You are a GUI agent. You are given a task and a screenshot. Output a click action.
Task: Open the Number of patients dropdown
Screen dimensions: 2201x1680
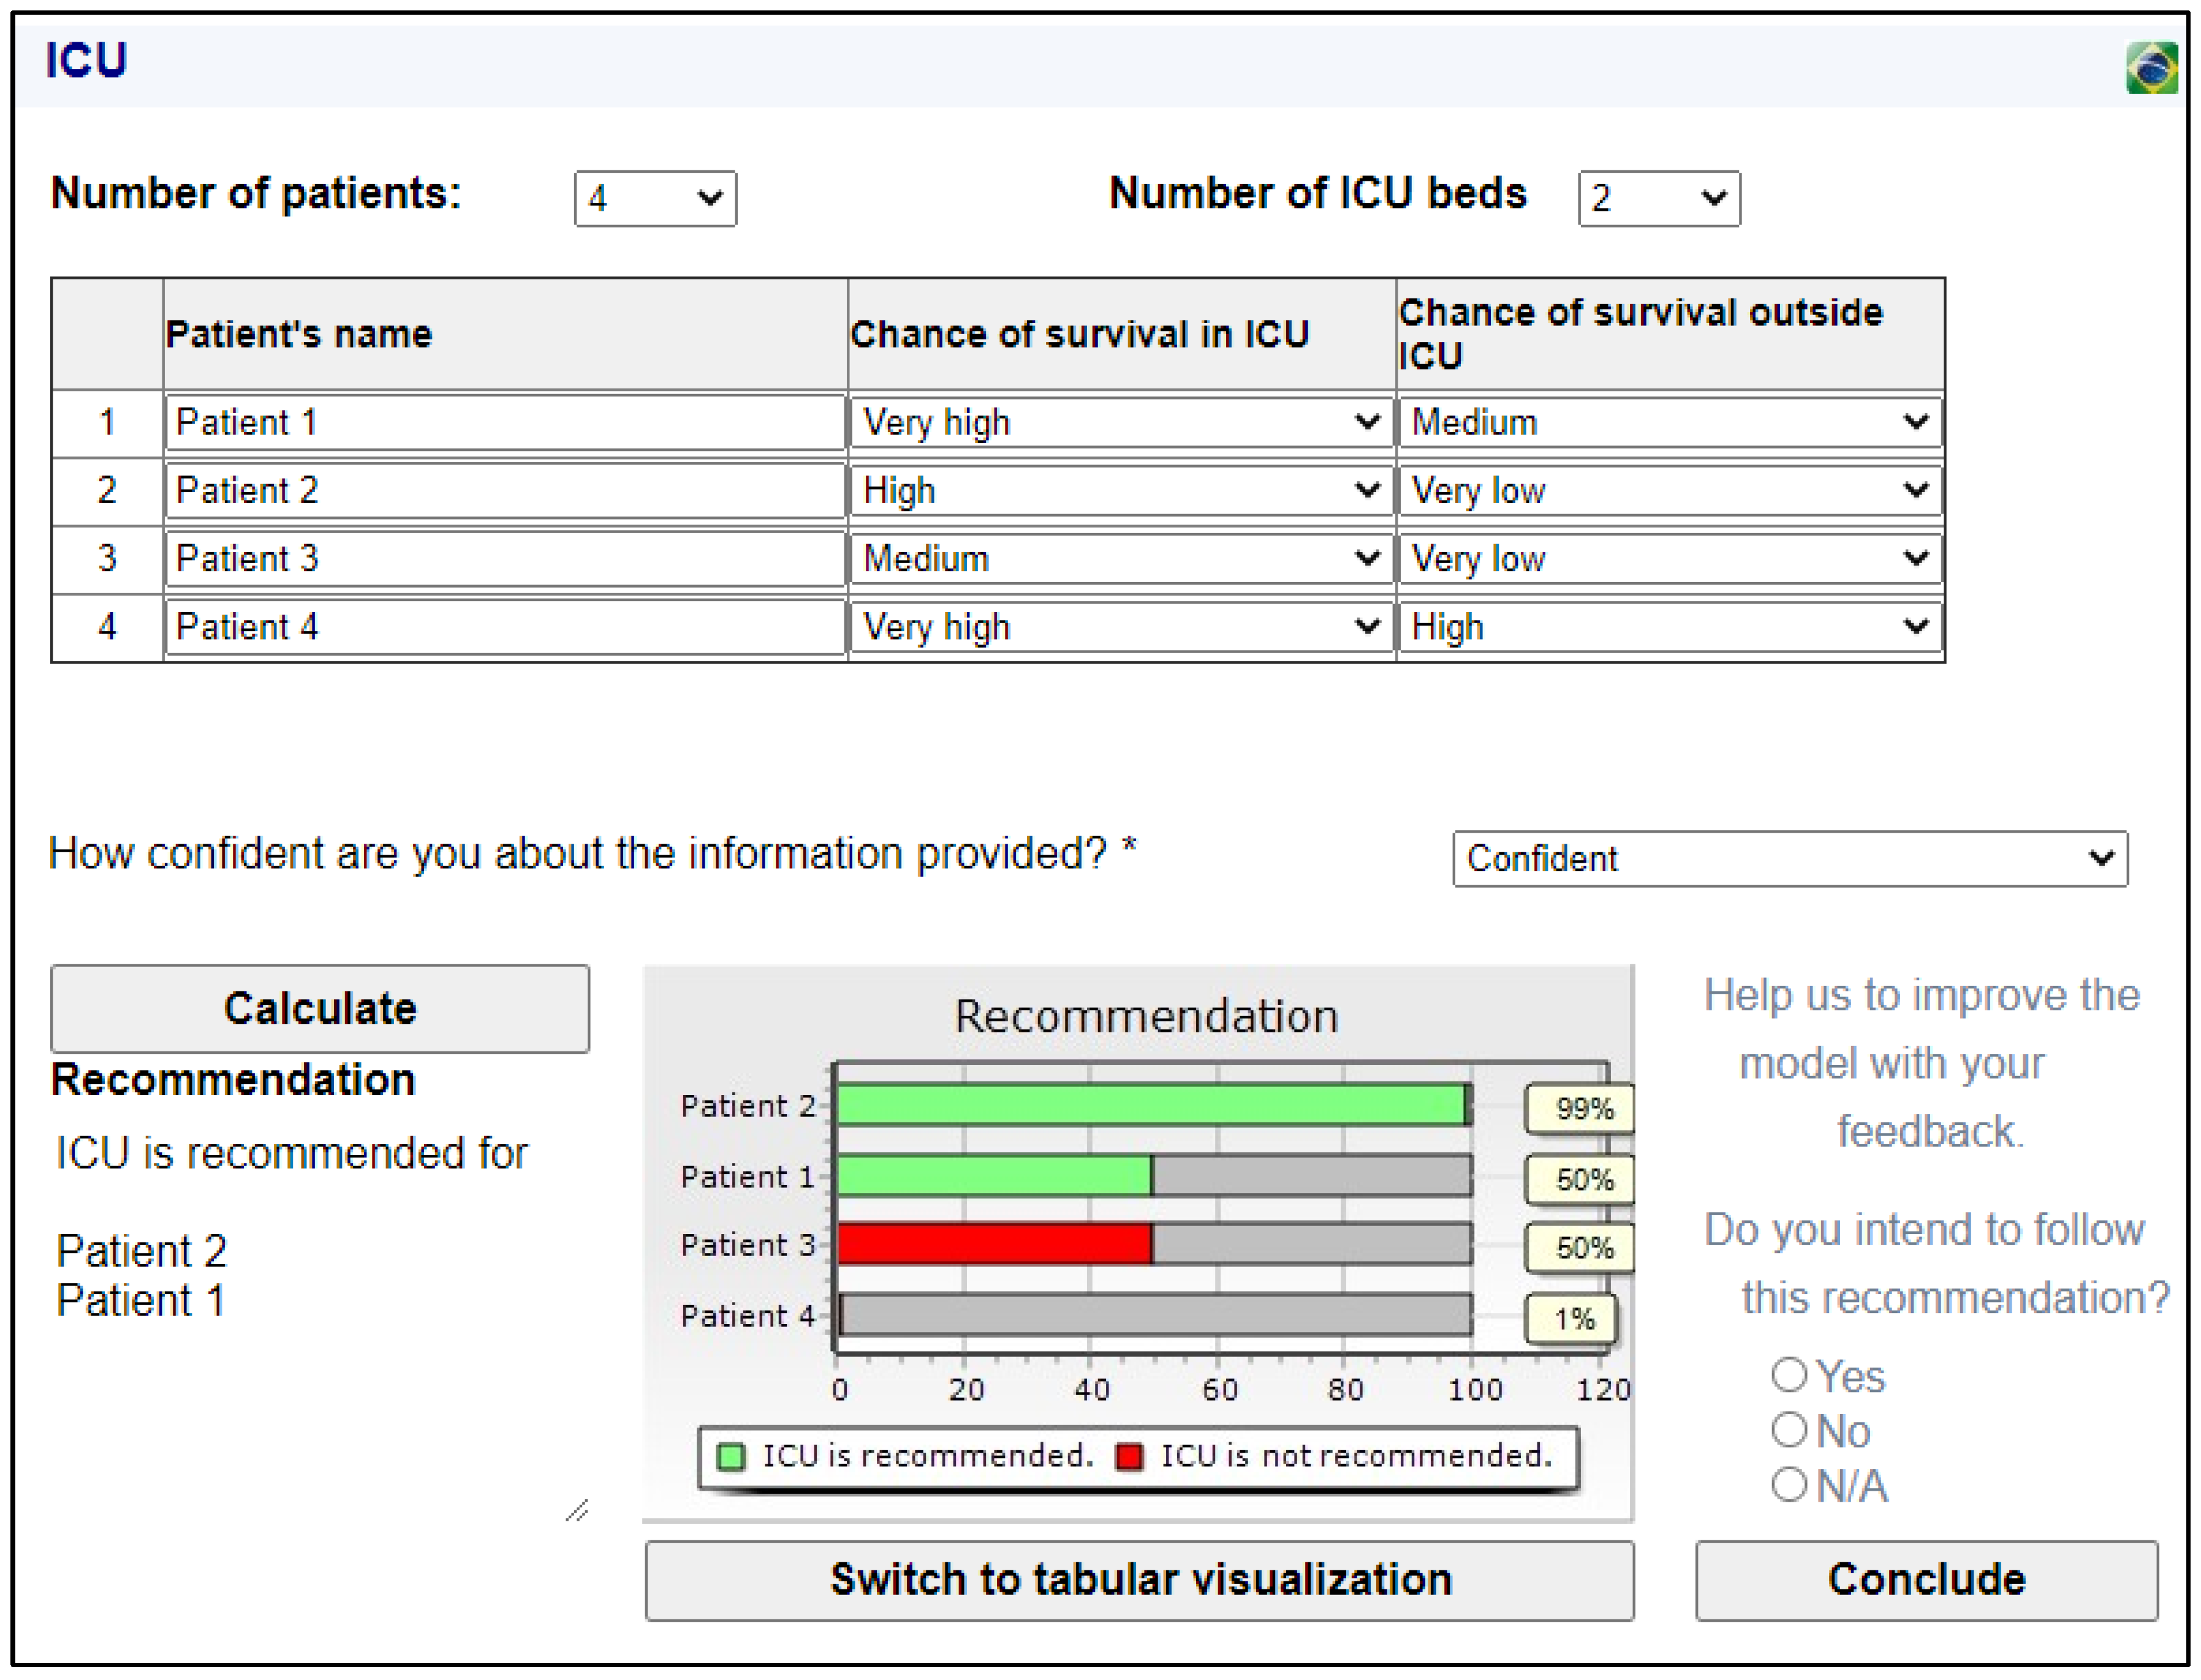[655, 198]
